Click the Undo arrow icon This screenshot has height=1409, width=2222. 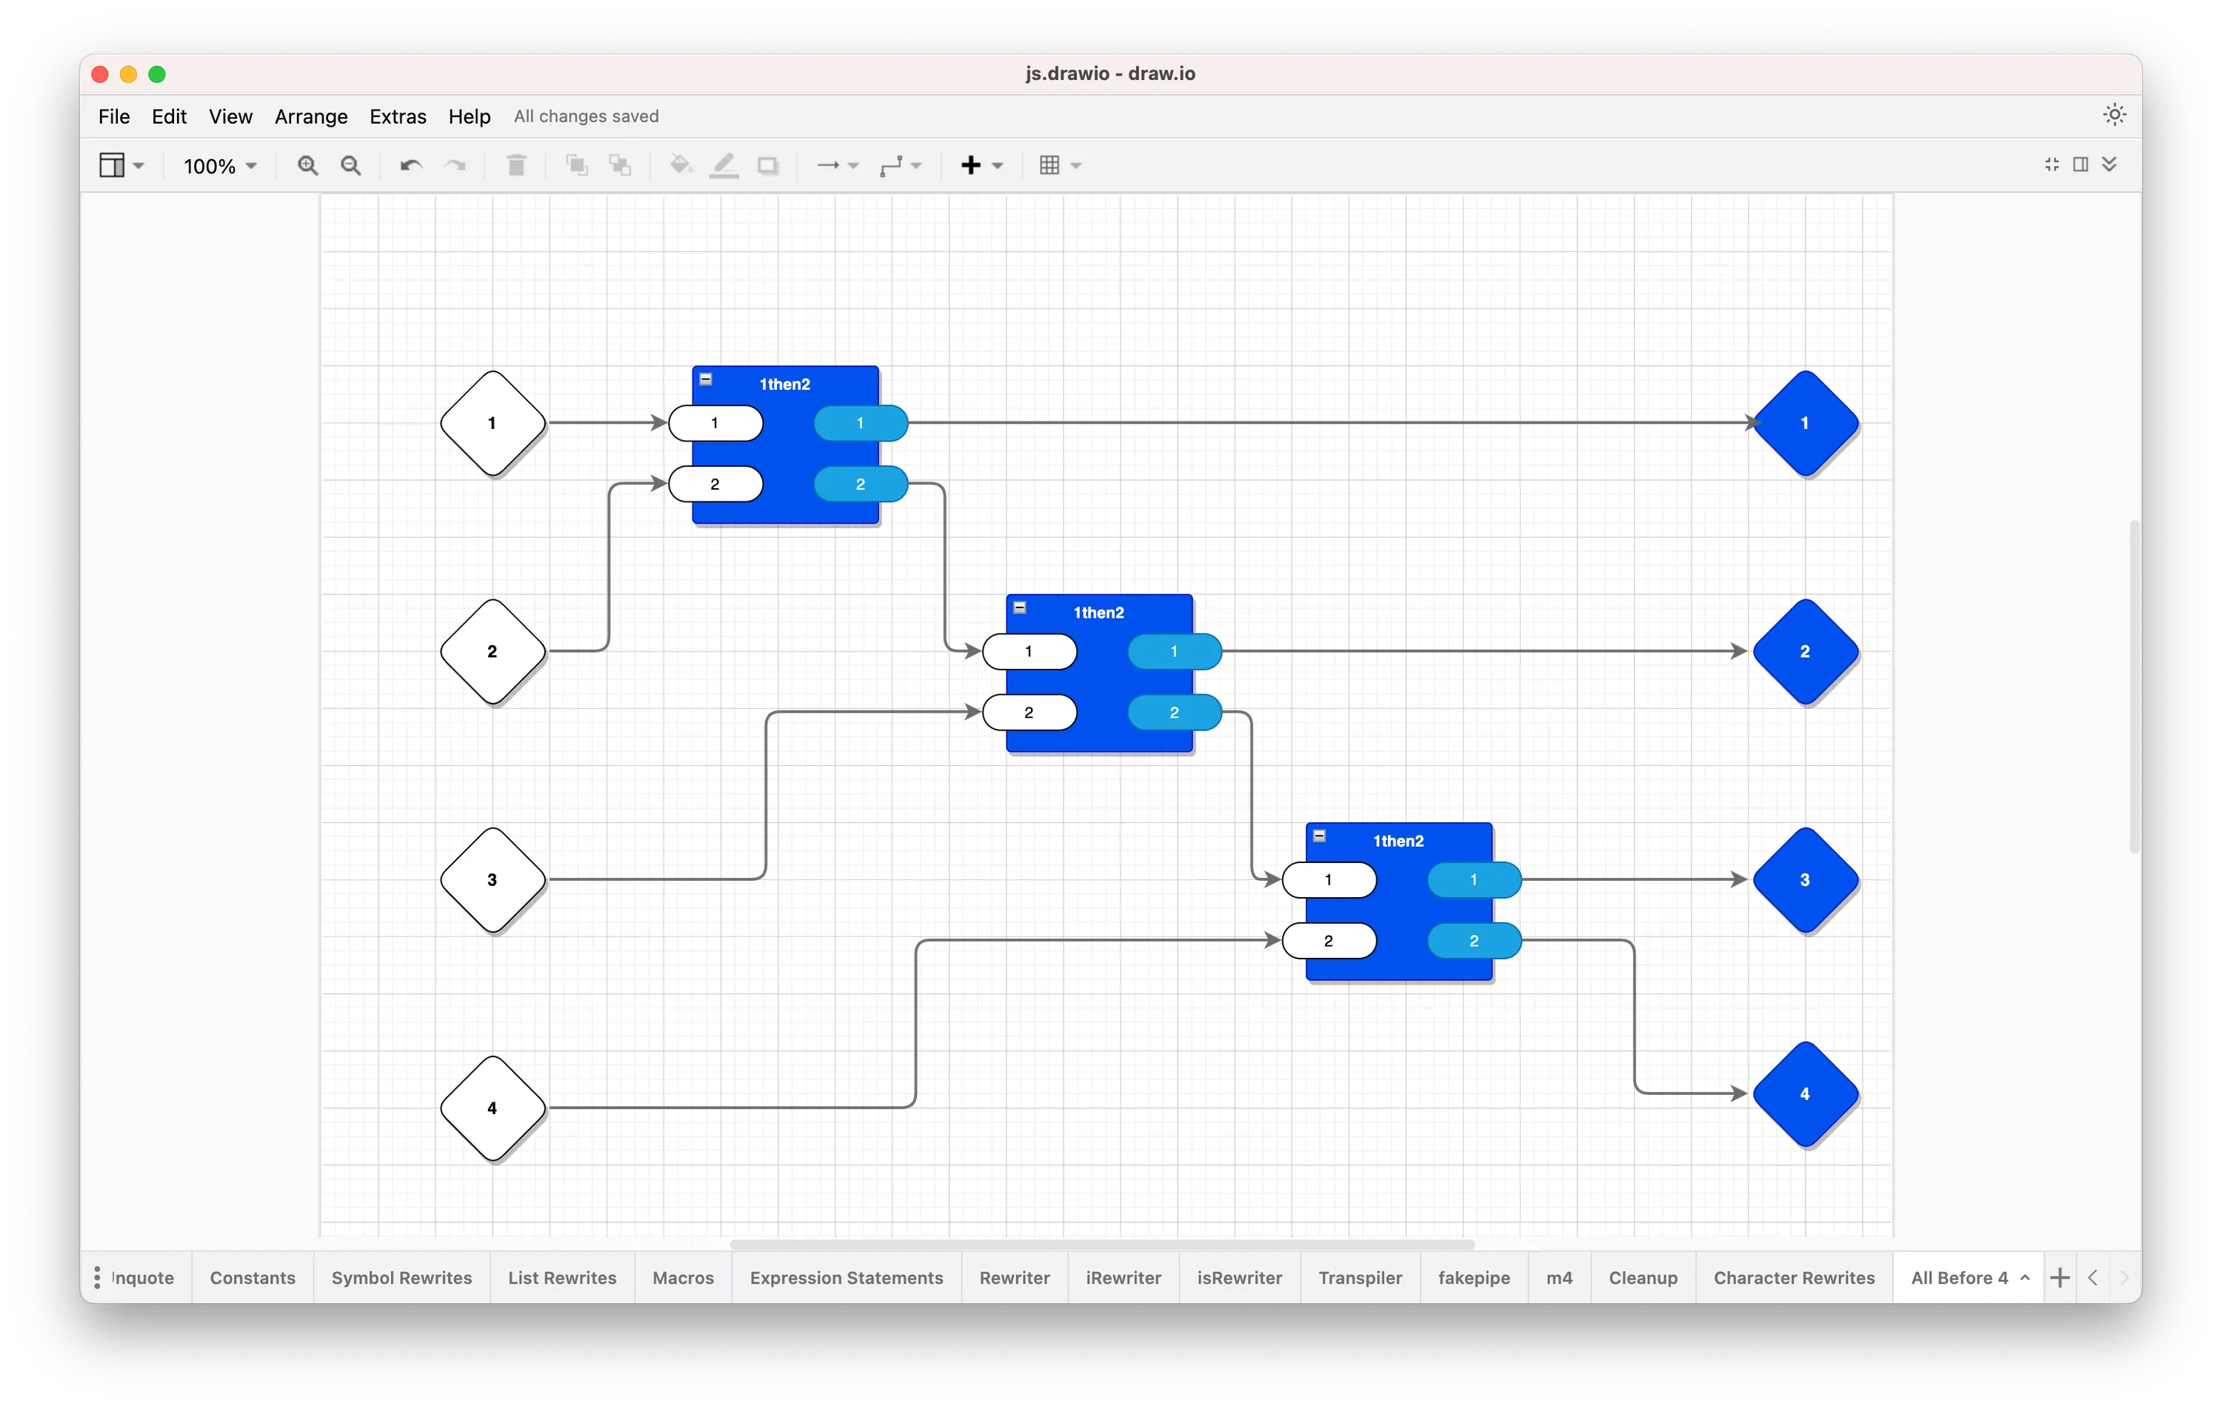410,165
